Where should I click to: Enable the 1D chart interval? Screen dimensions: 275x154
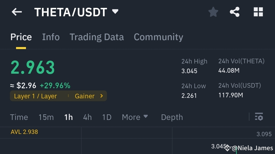click(x=107, y=117)
